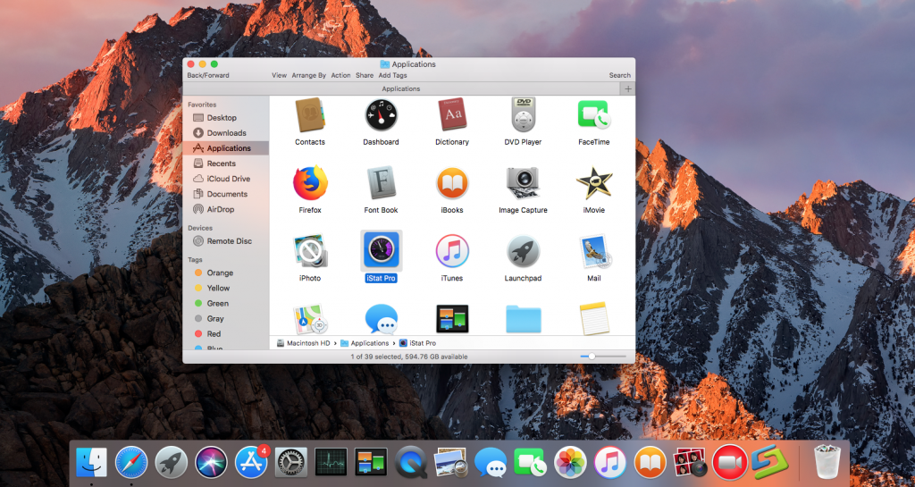Open Photos from the Dock
Viewport: 915px width, 487px height.
point(570,463)
